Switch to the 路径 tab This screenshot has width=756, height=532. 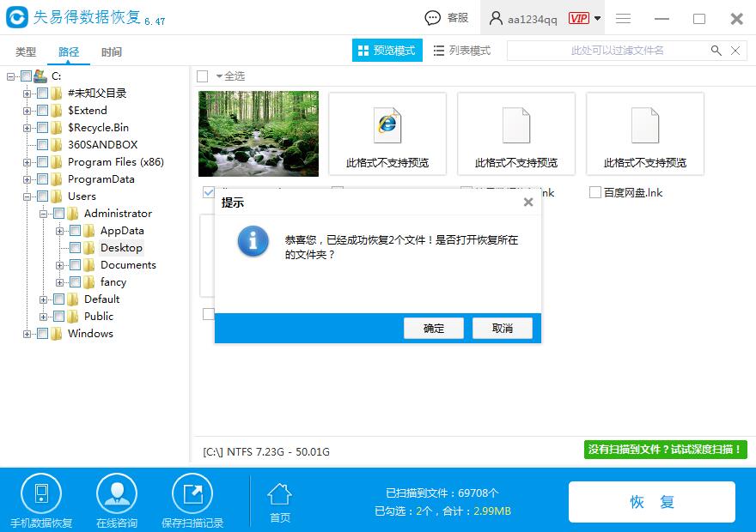[69, 51]
